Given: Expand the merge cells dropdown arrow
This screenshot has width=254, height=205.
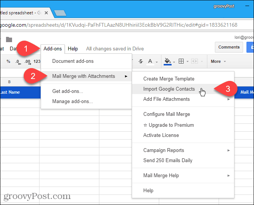Looking at the screenshot, I should (x=202, y=62).
